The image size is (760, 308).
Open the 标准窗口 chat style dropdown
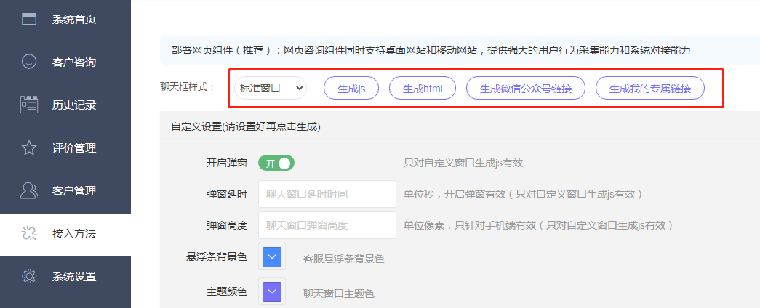click(x=271, y=88)
